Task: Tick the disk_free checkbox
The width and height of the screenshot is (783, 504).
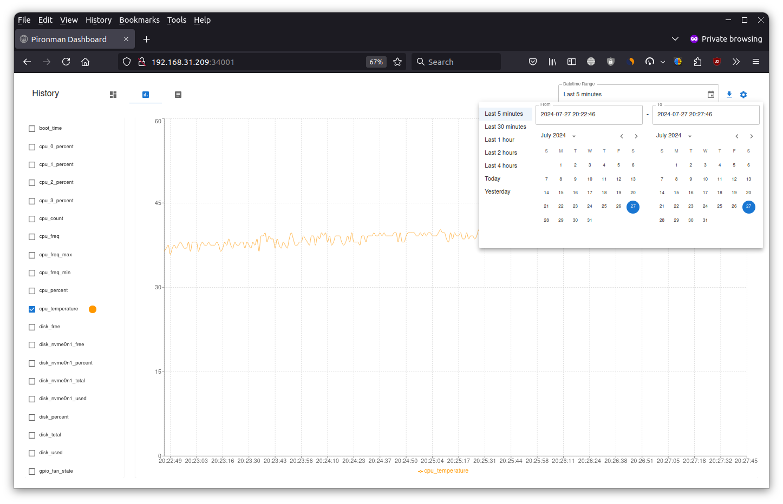Action: coord(32,327)
